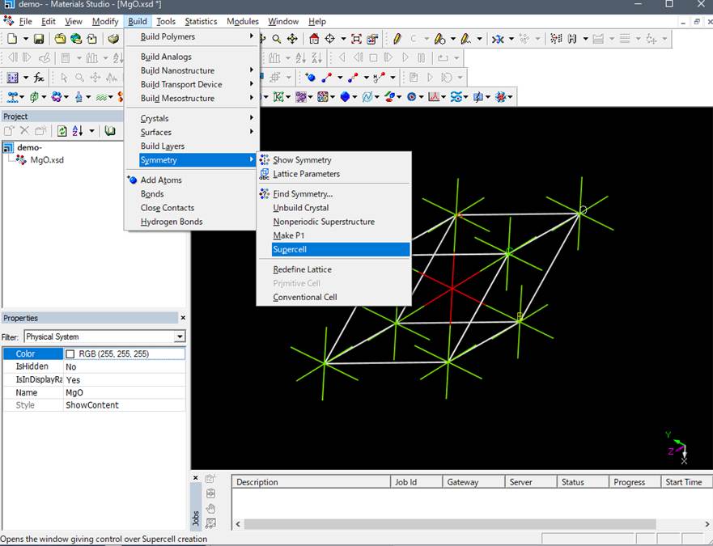Click the Status column header
The height and width of the screenshot is (546, 713).
583,482
